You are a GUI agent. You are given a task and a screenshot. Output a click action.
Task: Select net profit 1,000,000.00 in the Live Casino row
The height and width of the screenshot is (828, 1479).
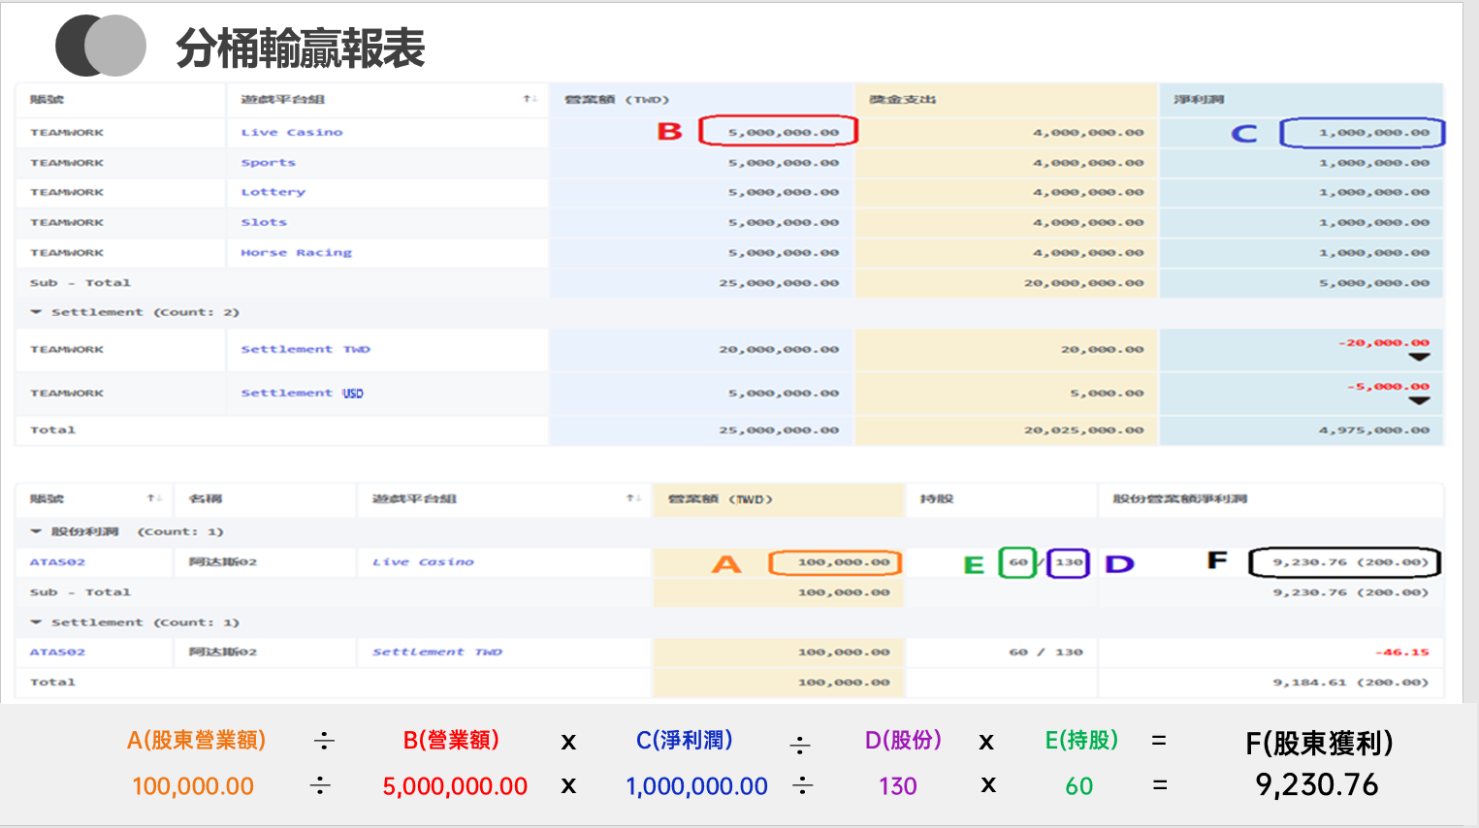pos(1374,132)
